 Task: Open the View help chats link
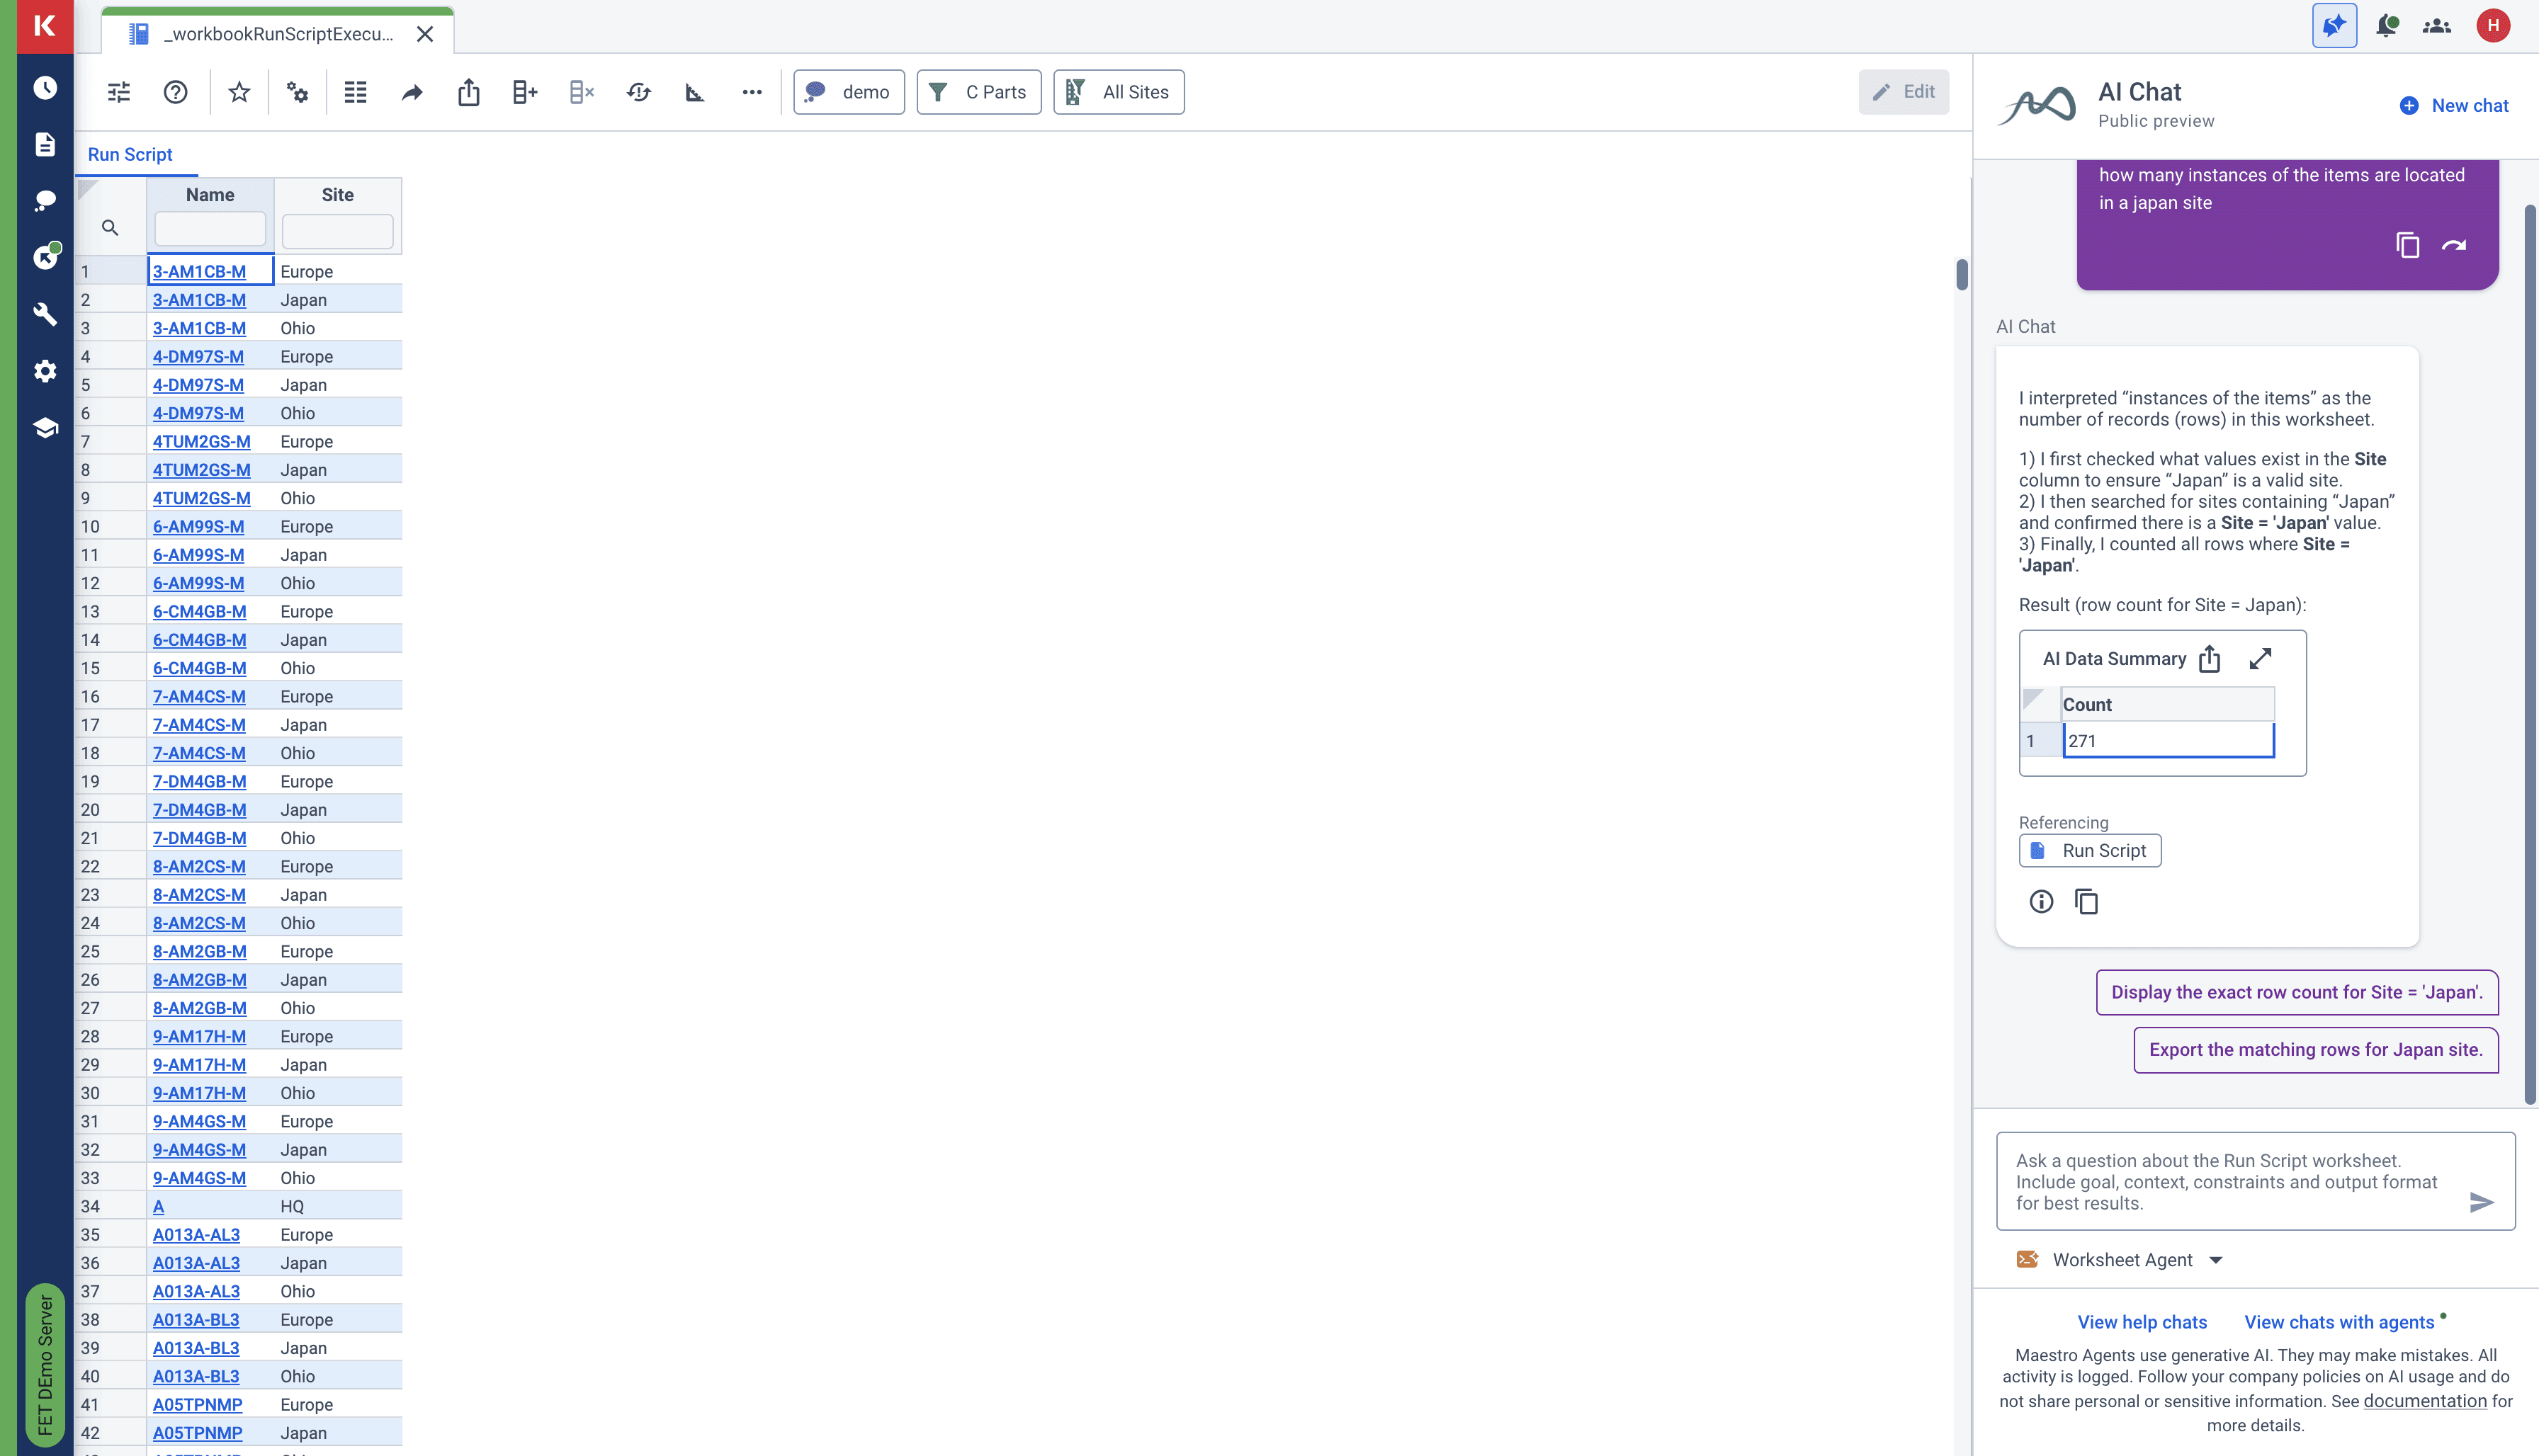point(2141,1322)
